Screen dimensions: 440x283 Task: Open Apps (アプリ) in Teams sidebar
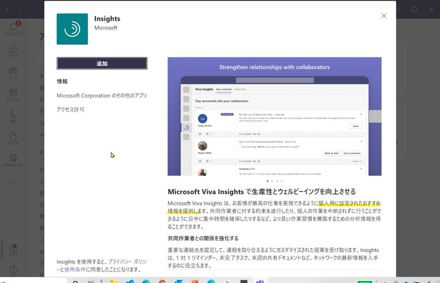pos(13,249)
